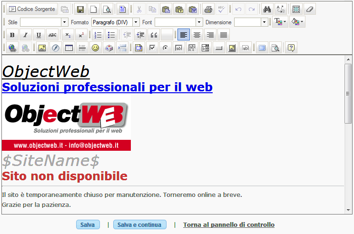This screenshot has height=234, width=354.
Task: Open the background color picker
Action: coord(297,22)
